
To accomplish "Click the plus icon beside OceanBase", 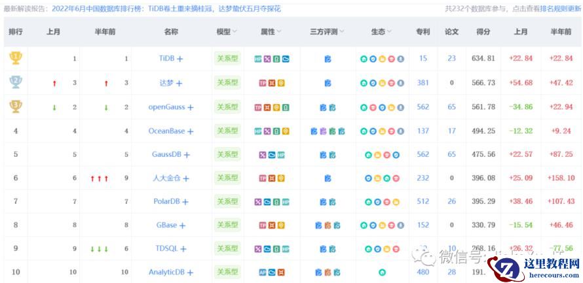I will pos(191,131).
